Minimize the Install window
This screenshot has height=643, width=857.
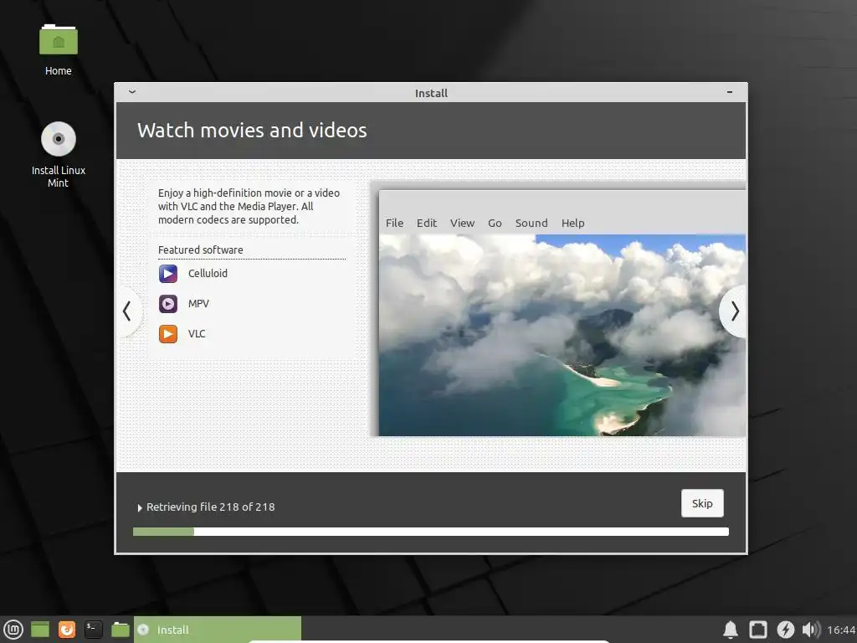click(x=730, y=92)
